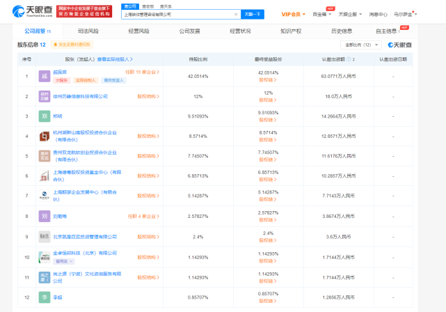Click the 实际控制人 tag in row 1
This screenshot has height=312, width=446.
(x=86, y=80)
